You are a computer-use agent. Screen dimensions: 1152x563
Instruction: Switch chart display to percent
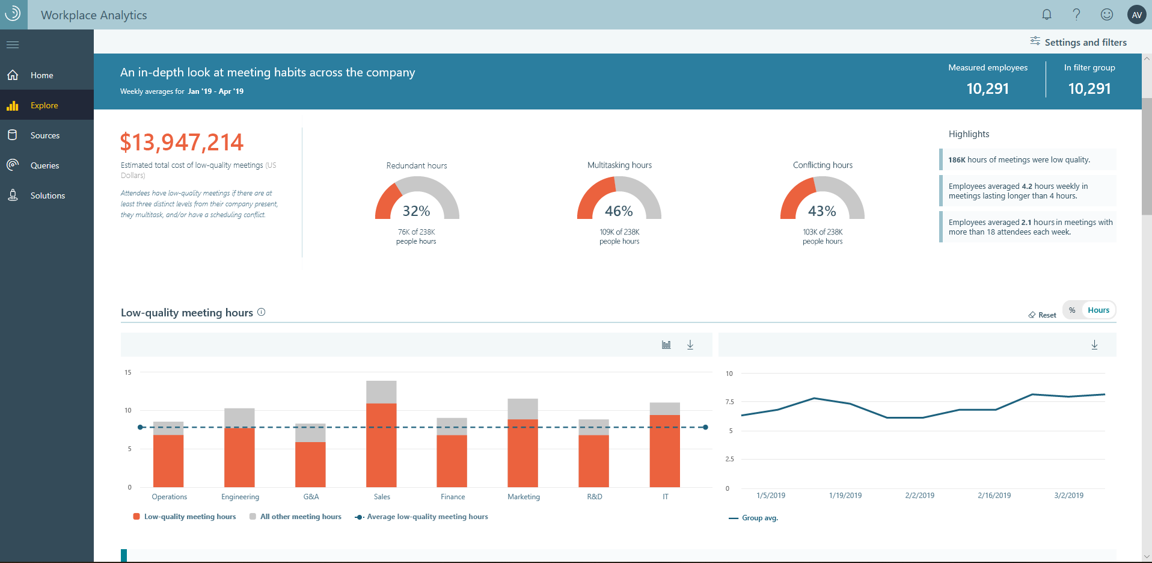click(x=1072, y=310)
